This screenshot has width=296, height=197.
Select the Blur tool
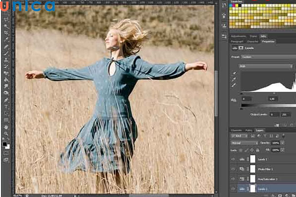[6, 86]
